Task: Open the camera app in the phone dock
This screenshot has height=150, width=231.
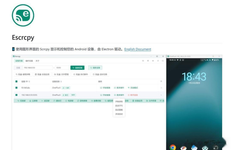Action: (216, 147)
